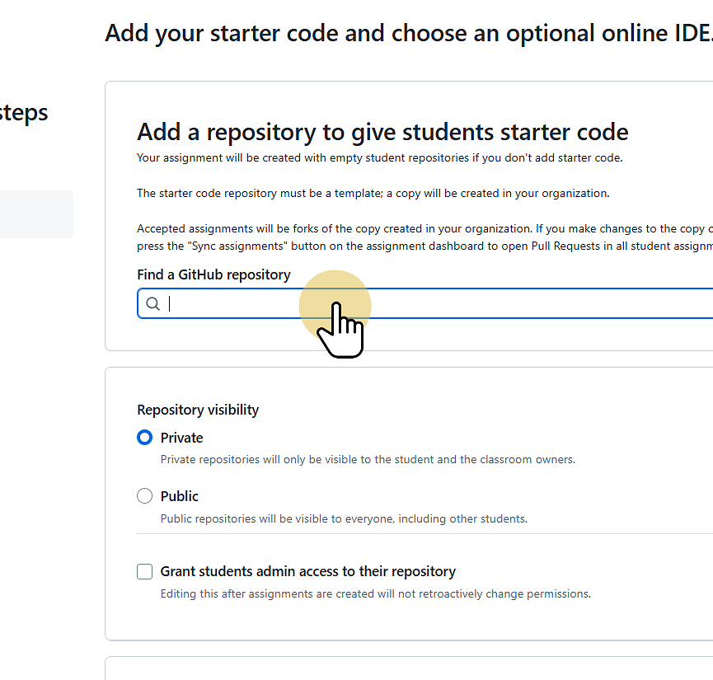Viewport: 713px width, 680px height.
Task: Click the "Add a repository to give students starter code" heading
Action: click(382, 131)
